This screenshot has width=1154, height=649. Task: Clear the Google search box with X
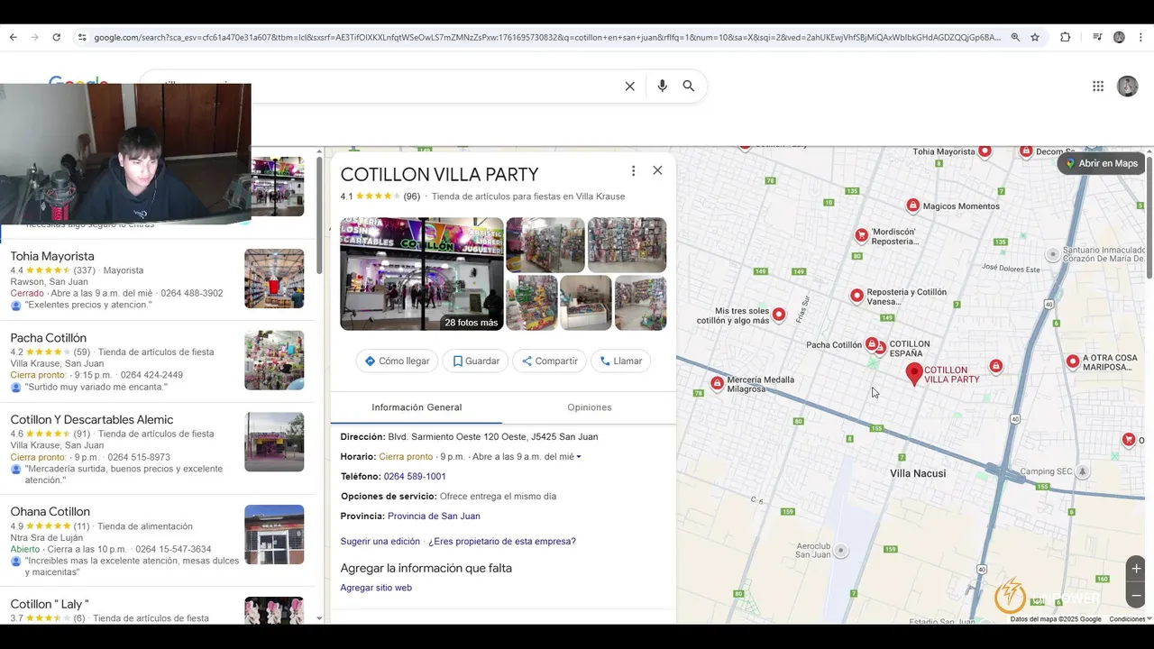click(x=630, y=87)
